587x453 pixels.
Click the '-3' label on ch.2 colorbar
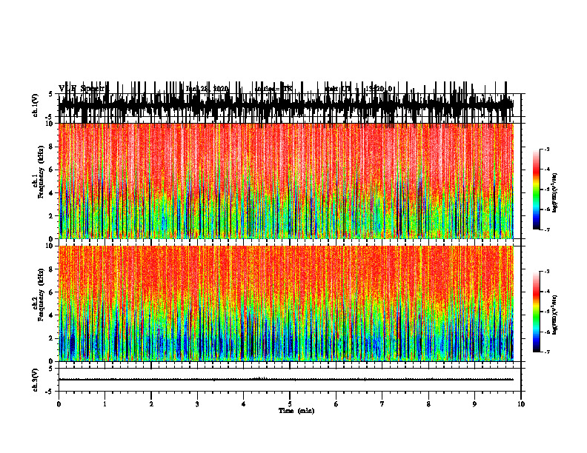coord(546,272)
